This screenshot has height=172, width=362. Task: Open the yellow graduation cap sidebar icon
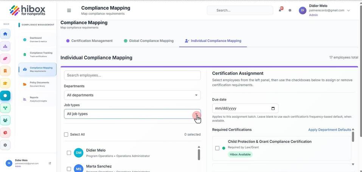(5, 83)
